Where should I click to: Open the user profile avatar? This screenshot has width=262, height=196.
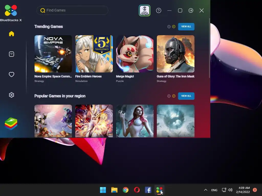(145, 10)
